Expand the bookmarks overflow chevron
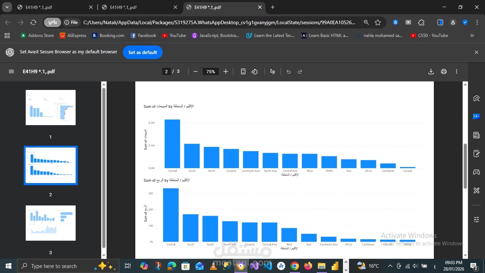Screen dimensions: 485x273 (472, 35)
